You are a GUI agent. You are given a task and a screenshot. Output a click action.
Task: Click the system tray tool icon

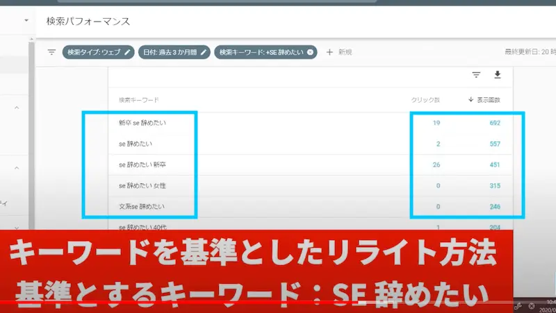tap(518, 306)
